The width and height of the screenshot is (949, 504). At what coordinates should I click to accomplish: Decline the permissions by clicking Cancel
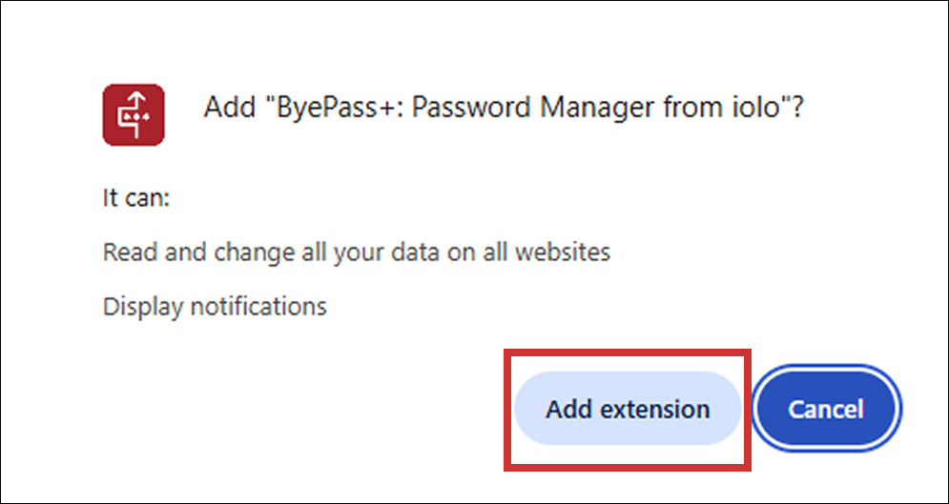click(x=827, y=409)
